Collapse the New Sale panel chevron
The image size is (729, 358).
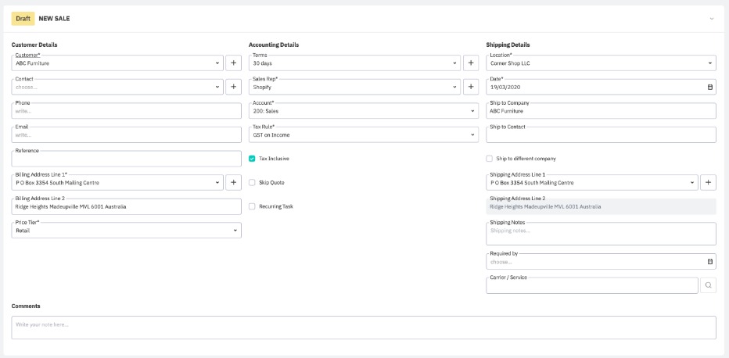click(x=712, y=18)
